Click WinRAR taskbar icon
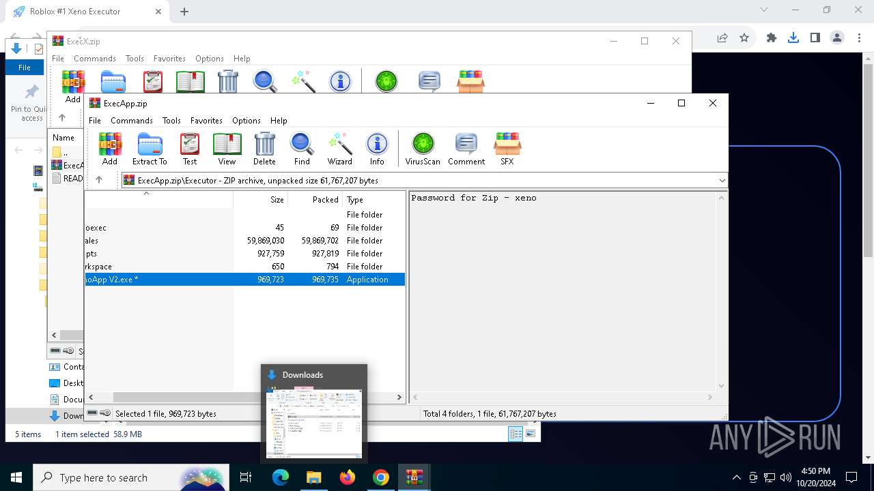The height and width of the screenshot is (491, 874). point(414,477)
